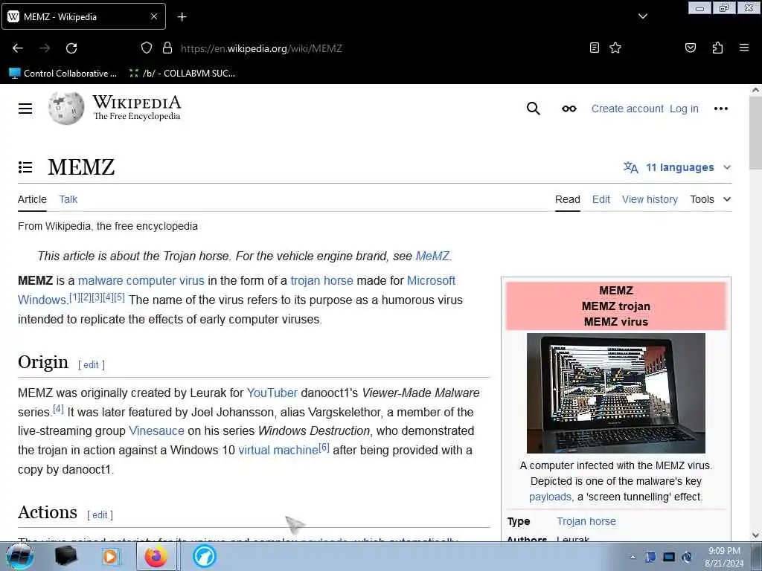
Task: Open /b/ - COLLABVM bookmark
Action: point(182,74)
